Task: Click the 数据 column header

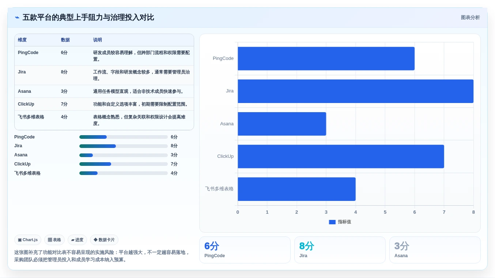Action: [x=65, y=40]
